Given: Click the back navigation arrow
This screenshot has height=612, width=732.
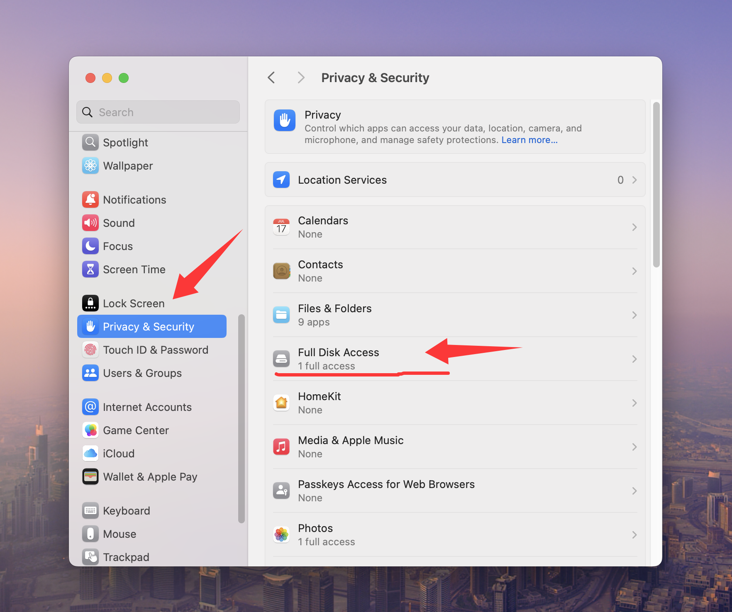Looking at the screenshot, I should [x=271, y=78].
